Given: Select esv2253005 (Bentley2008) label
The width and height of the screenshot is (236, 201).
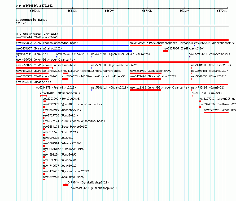Looking at the screenshot, I should (62, 99).
